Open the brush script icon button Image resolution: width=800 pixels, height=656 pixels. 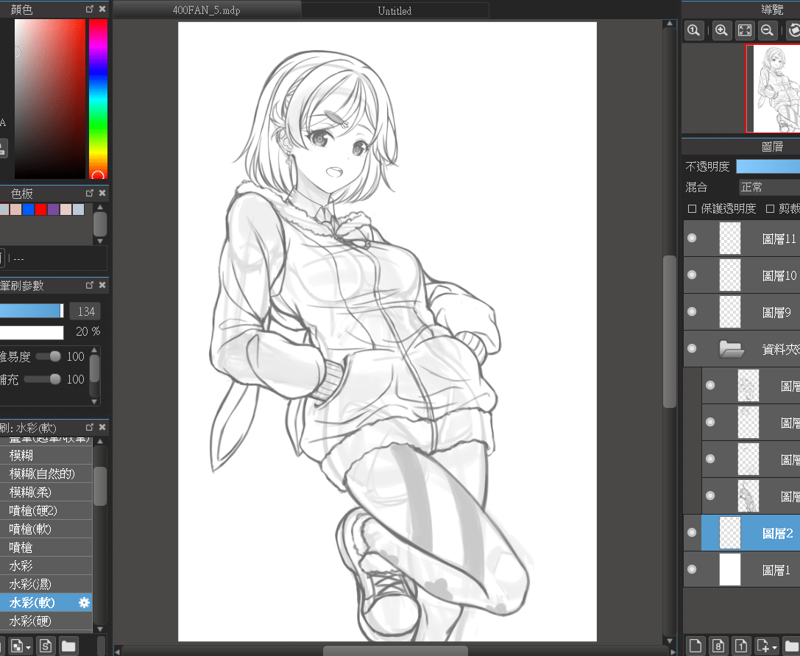[46, 646]
